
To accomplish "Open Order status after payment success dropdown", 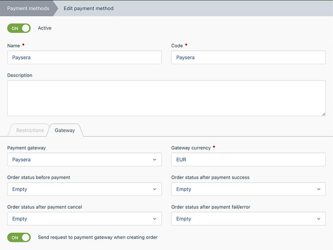I will pos(248,189).
